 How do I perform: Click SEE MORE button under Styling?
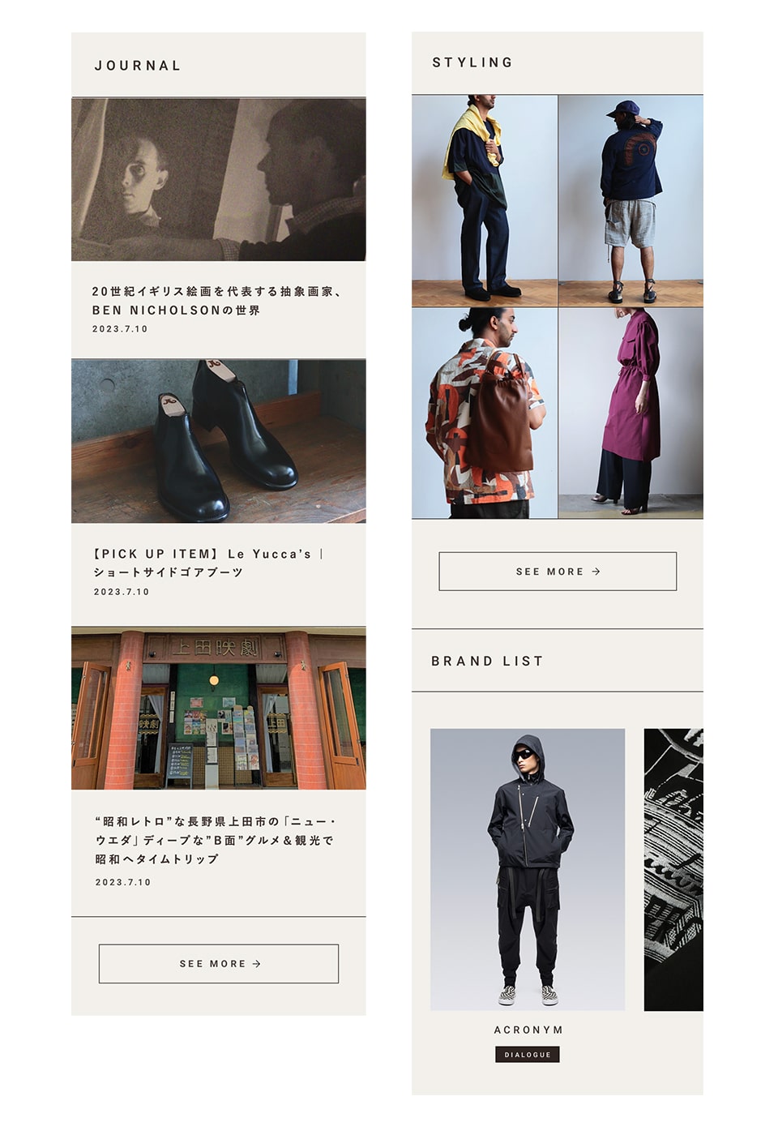click(558, 572)
